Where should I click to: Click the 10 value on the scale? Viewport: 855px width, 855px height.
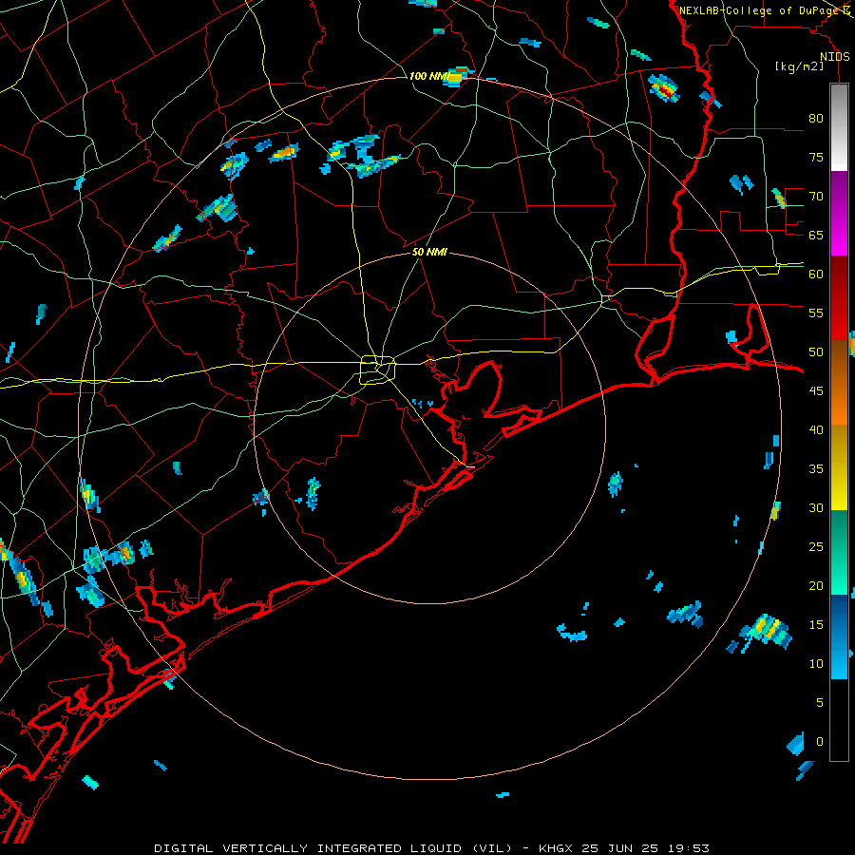pos(816,664)
